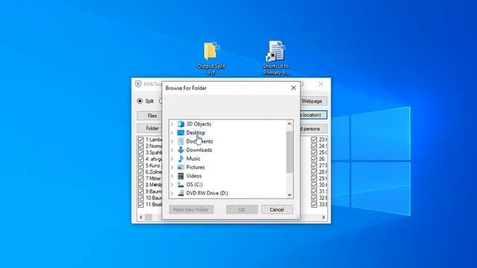Close the Browse For Folder dialog
477x268 pixels.
point(293,88)
